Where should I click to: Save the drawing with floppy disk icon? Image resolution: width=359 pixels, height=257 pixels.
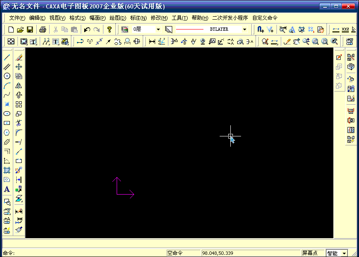30,30
